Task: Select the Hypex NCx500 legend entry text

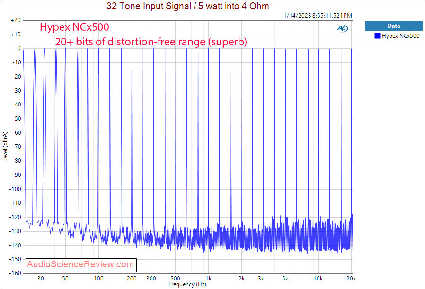Action: (x=400, y=36)
